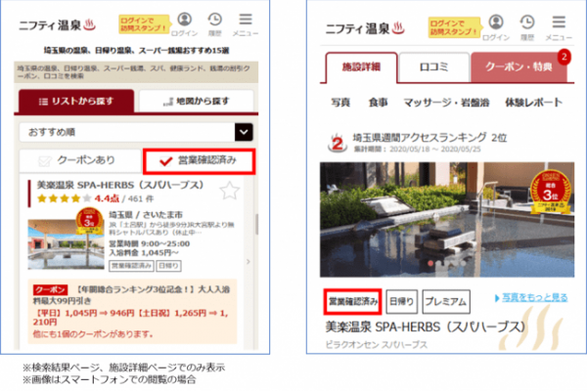Click login icon in right phone screen
Screen dimensions: 587x391
tap(496, 27)
